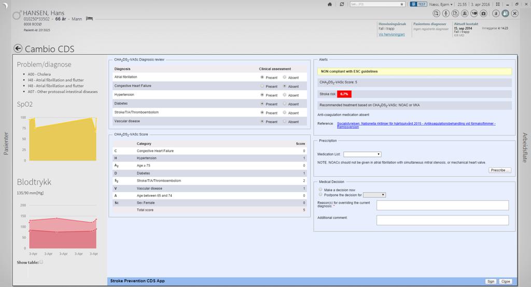
Task: Click the TEST environment badge
Action: [418, 4]
